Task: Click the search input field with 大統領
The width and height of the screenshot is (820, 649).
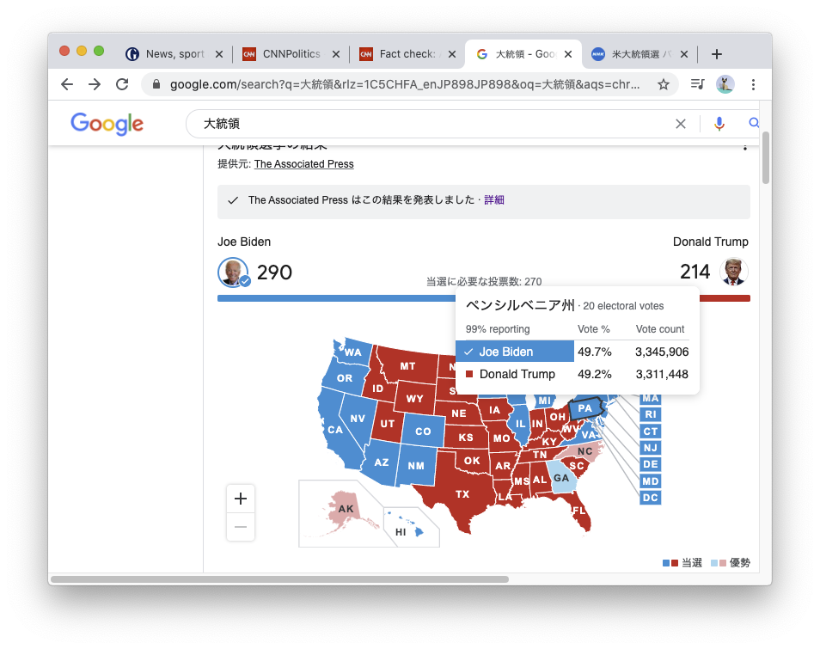Action: tap(430, 124)
